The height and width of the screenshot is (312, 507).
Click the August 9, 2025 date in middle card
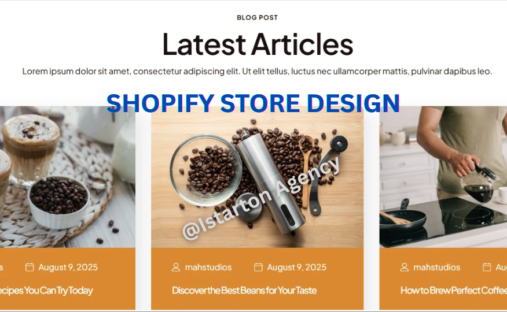point(296,267)
